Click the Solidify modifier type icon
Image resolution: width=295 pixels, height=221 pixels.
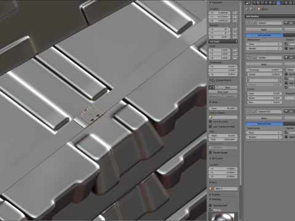pyautogui.click(x=254, y=58)
